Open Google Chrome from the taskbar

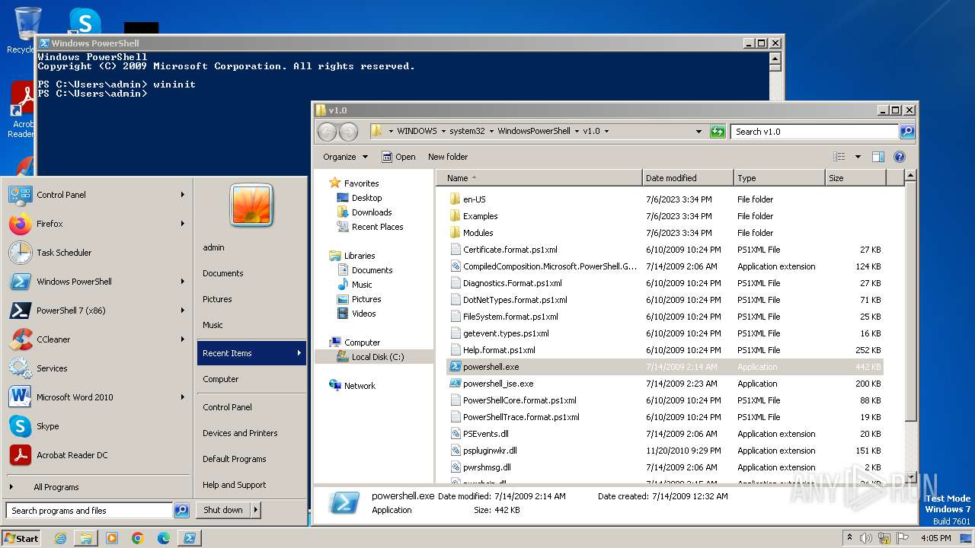(138, 538)
